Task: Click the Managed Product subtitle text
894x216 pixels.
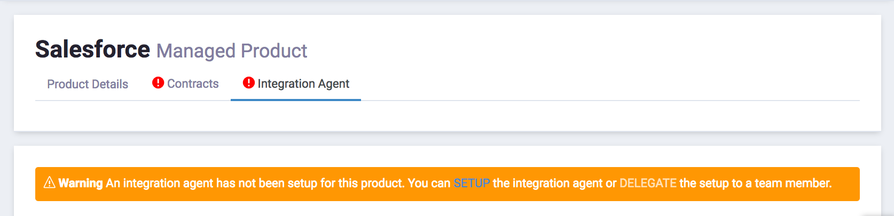Action: [232, 51]
